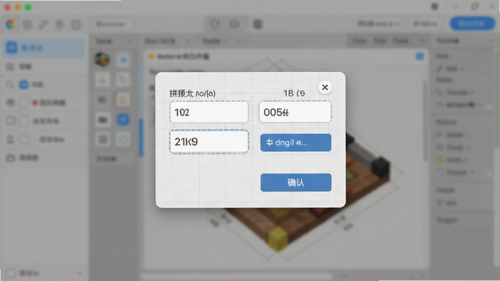Screen dimensions: 500x281
Task: Focus the input field showing 21K9
Action: coord(209,142)
